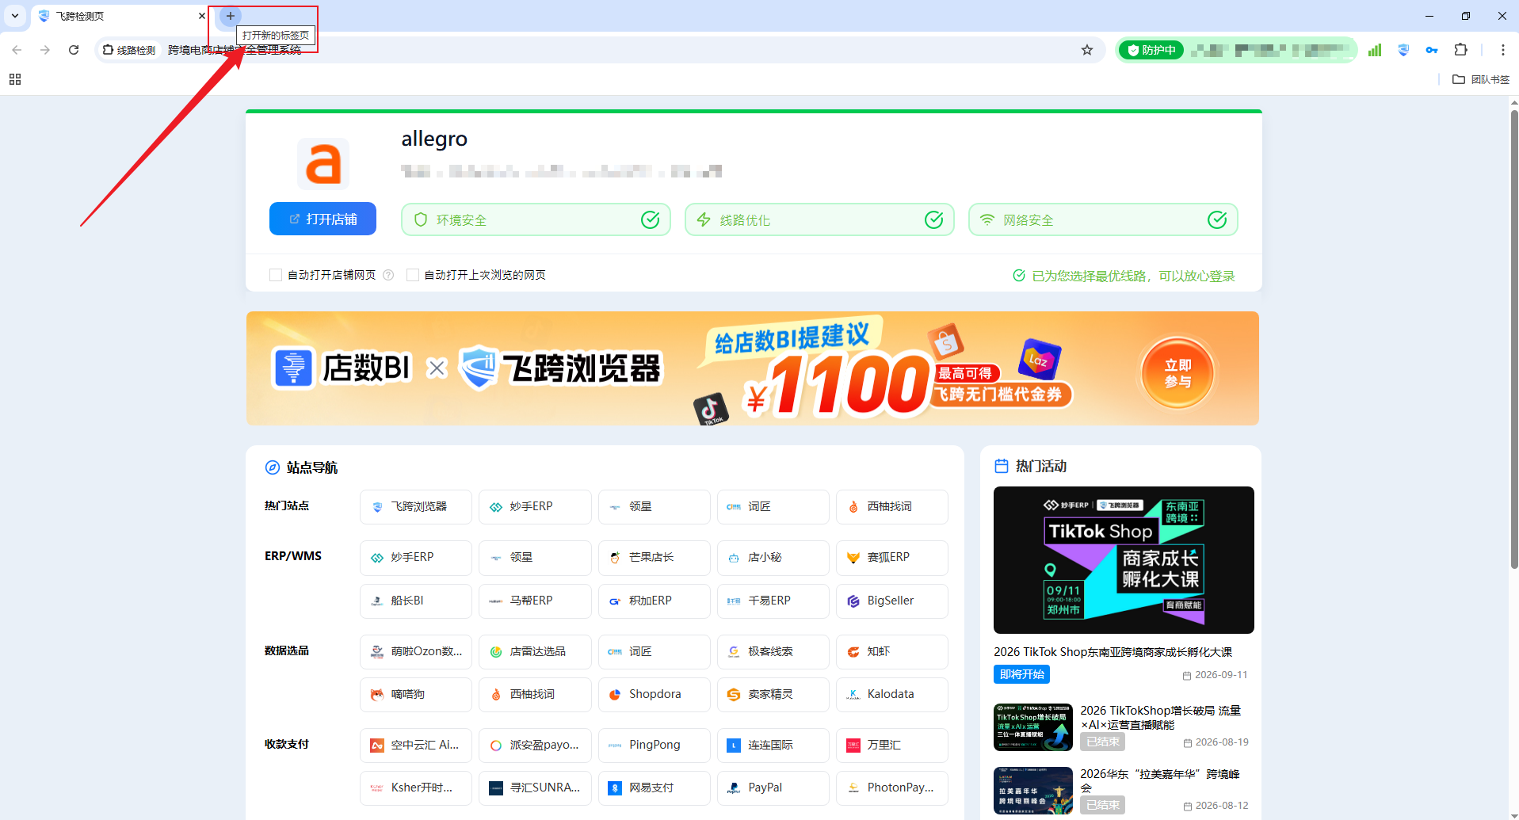This screenshot has height=820, width=1519.
Task: Bookmark this page with the star icon
Action: 1087,50
